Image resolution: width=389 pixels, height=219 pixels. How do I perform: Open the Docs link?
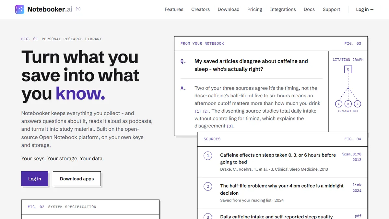309,9
